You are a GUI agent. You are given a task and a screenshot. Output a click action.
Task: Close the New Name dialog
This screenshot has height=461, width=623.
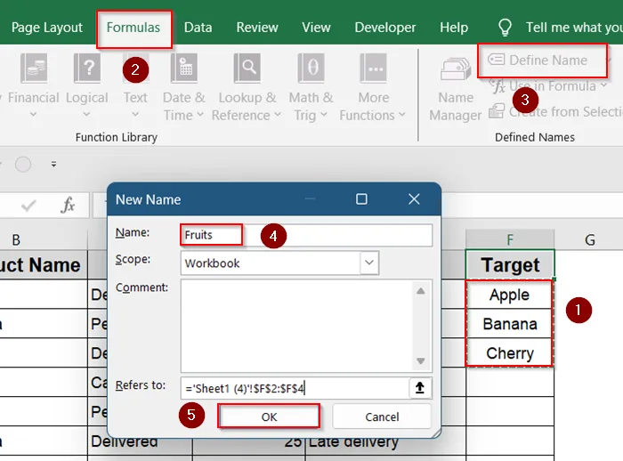click(414, 199)
